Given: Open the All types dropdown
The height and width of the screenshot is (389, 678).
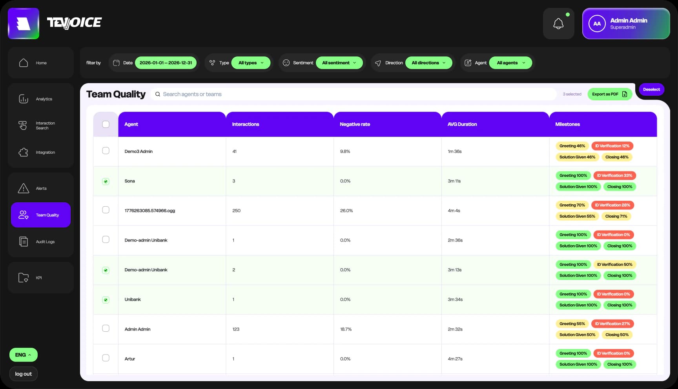Looking at the screenshot, I should click(x=251, y=63).
